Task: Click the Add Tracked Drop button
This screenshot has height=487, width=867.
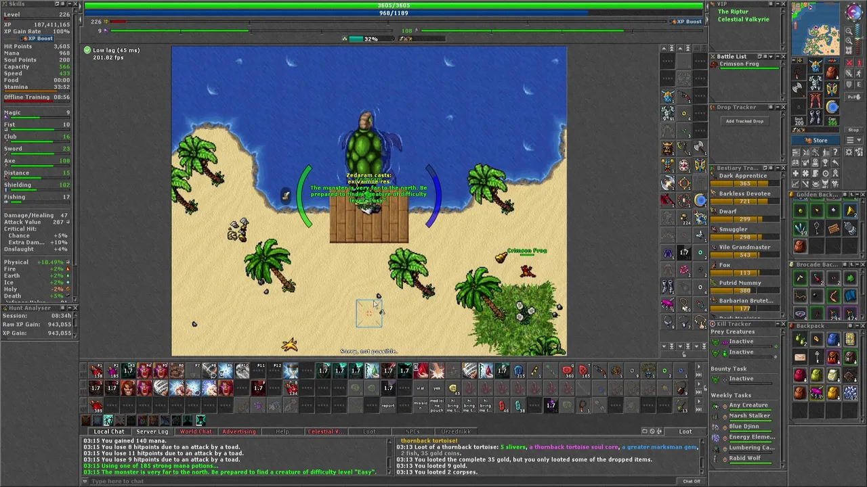Action: [x=745, y=121]
